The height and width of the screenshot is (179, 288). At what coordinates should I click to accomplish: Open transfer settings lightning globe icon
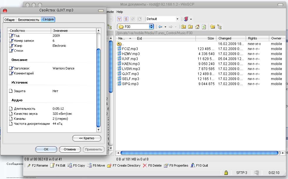click(x=186, y=19)
